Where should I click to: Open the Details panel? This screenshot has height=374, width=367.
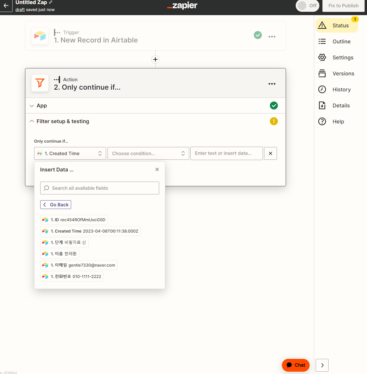337,105
